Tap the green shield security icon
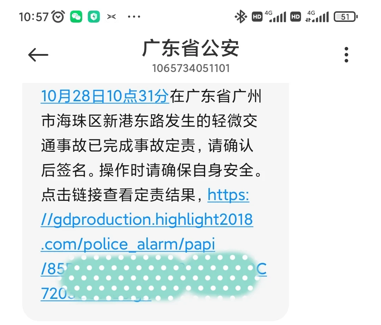The height and width of the screenshot is (325, 381). click(x=94, y=17)
